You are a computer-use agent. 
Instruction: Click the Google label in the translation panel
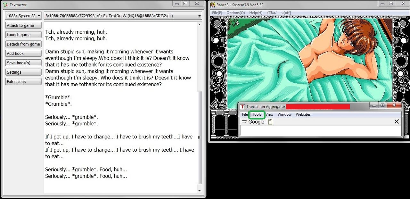pyautogui.click(x=256, y=122)
